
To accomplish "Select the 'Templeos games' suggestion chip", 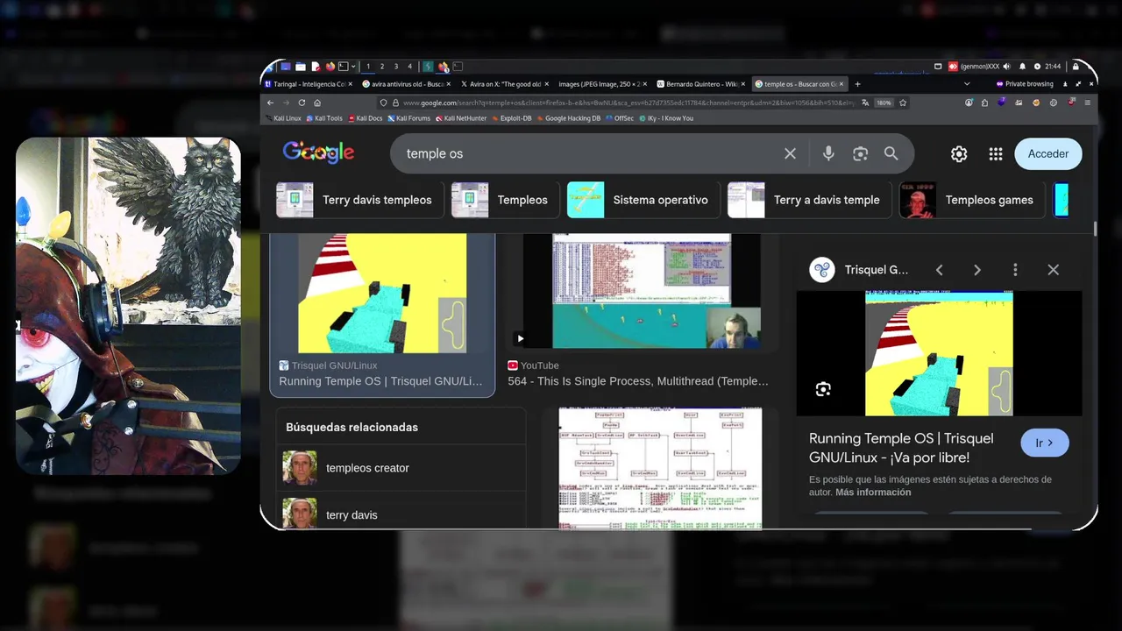I will (x=972, y=200).
